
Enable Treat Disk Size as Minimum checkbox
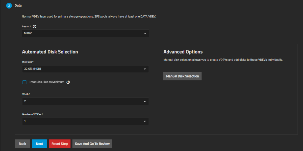pos(24,82)
